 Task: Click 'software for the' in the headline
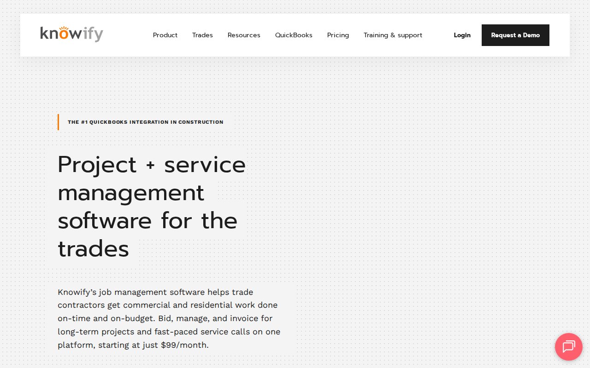pos(147,220)
